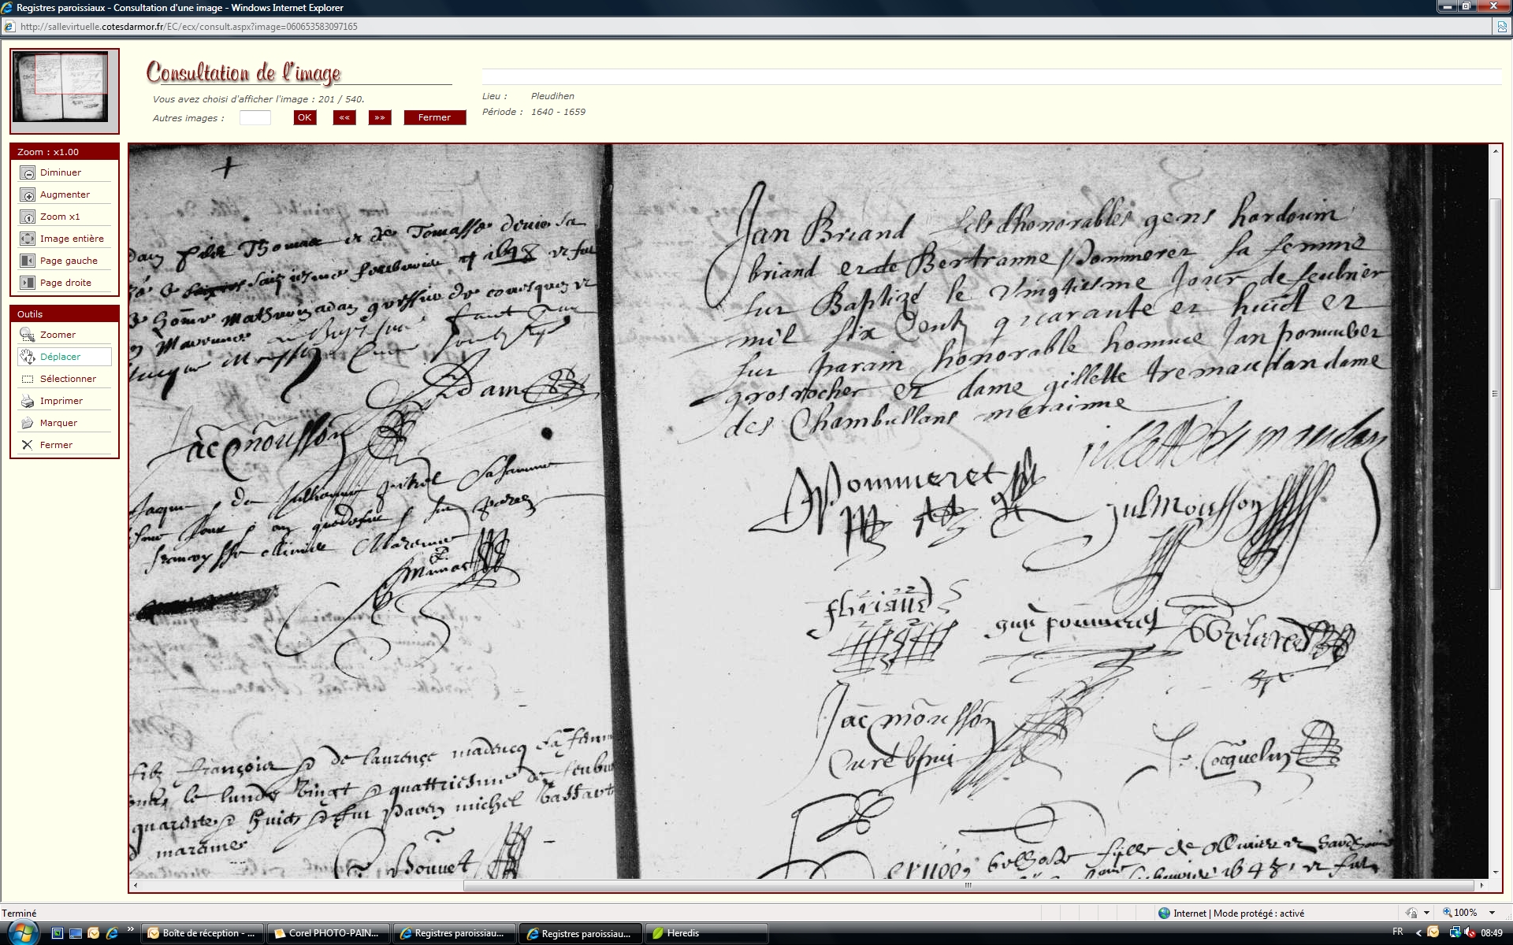Click the Image entière icon

pos(28,239)
